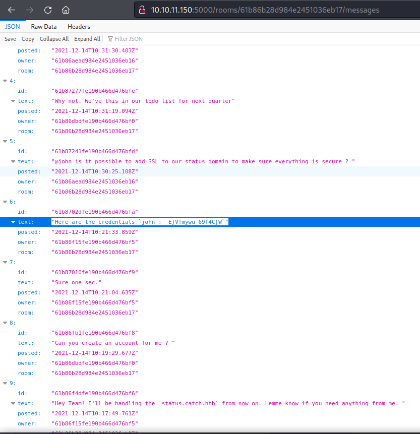420x434 pixels.
Task: Collapse the text field of entry 4
Action: (12, 101)
